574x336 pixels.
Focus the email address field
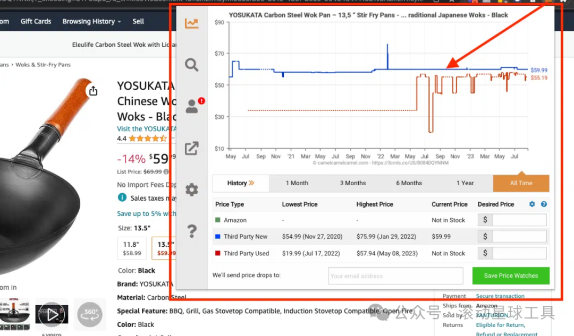pyautogui.click(x=396, y=275)
